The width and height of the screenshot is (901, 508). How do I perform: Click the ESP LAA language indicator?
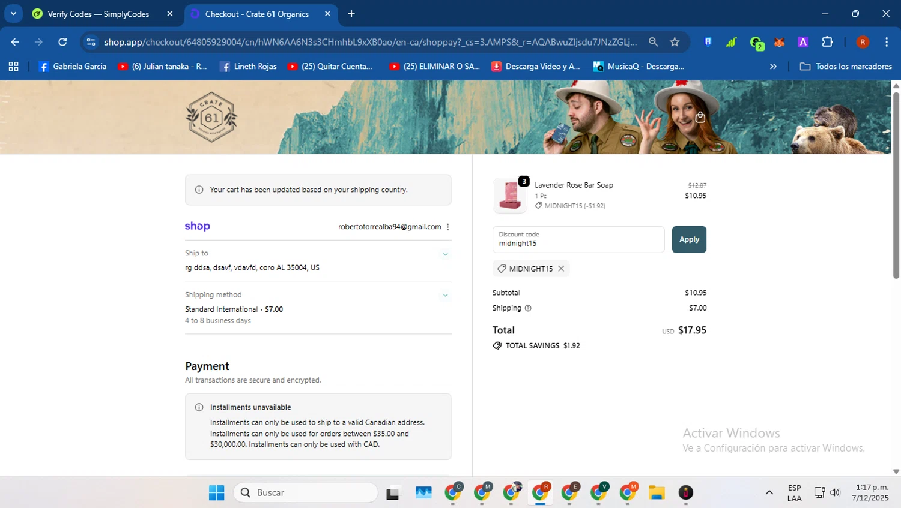(794, 492)
